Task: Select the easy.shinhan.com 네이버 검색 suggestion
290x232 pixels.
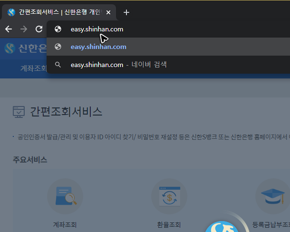Action: pos(168,65)
